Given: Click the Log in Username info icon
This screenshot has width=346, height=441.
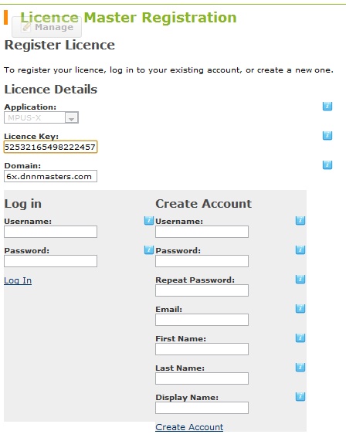Looking at the screenshot, I should pyautogui.click(x=149, y=221).
